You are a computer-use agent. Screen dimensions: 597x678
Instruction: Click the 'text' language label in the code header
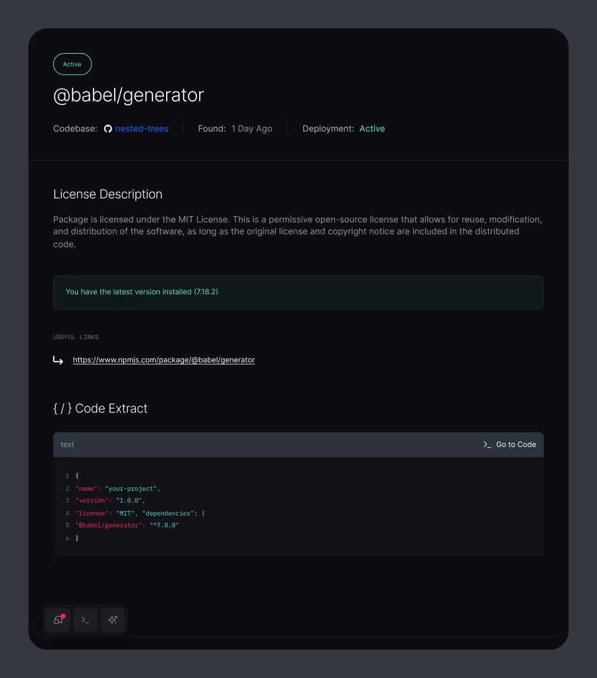pos(67,445)
